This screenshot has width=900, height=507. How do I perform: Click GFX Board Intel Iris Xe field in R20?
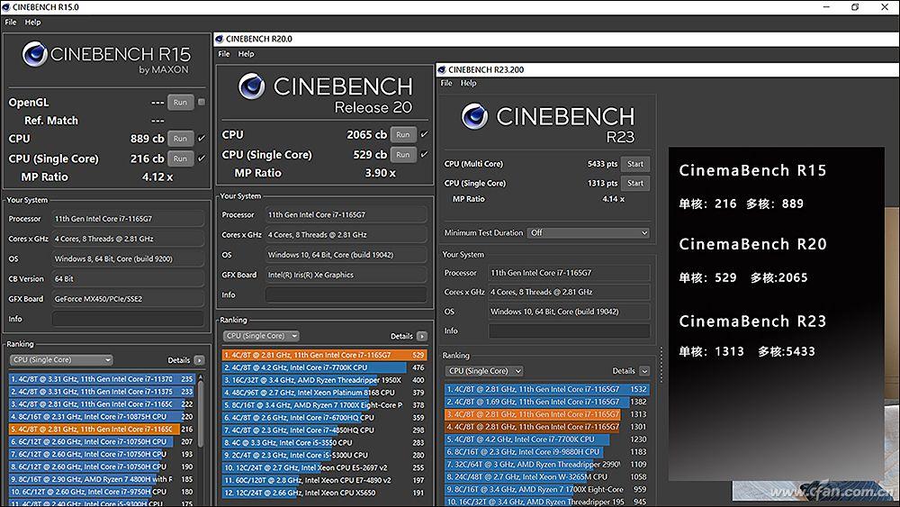tap(346, 275)
